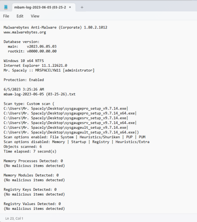Click the Notepad app icon in title bar
197x222 pixels.
click(x=6, y=7)
